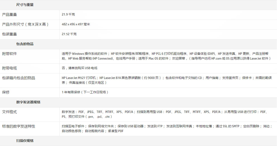Select the value 27.52 千克
The height and width of the screenshot is (146, 277).
click(69, 34)
